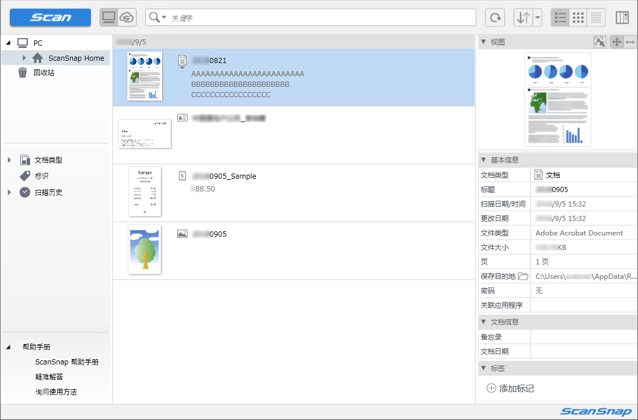Switch to the local PC view toggle
The width and height of the screenshot is (638, 420).
point(109,17)
